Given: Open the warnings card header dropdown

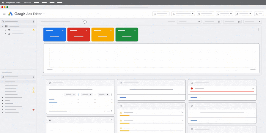Looking at the screenshot, I should click(182, 106).
